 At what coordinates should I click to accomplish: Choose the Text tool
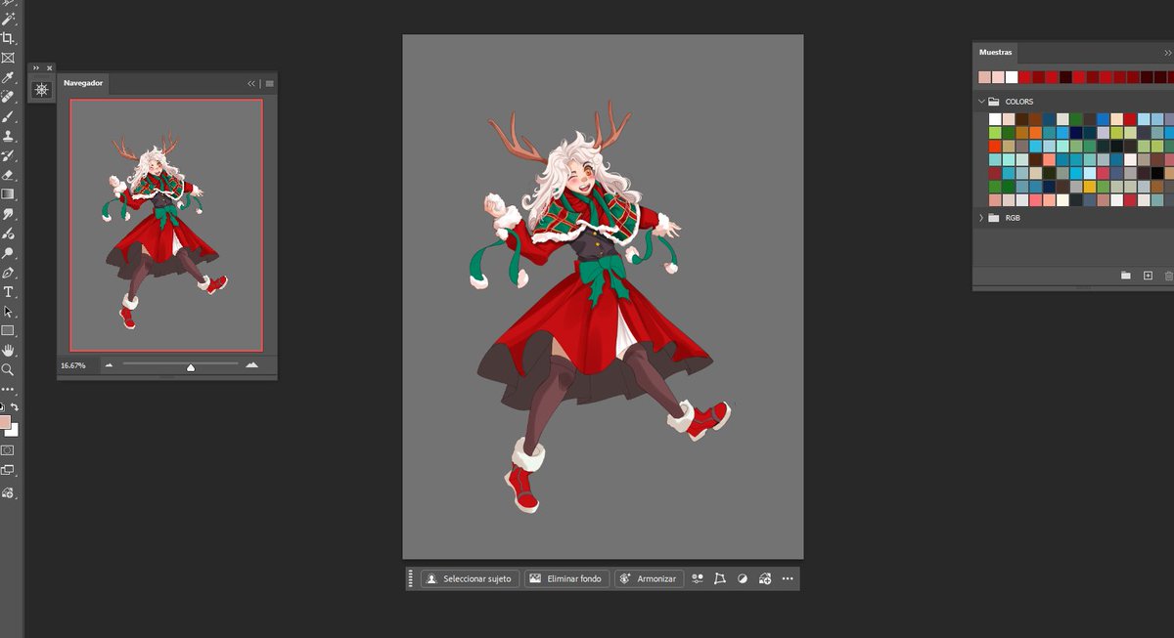pos(8,291)
